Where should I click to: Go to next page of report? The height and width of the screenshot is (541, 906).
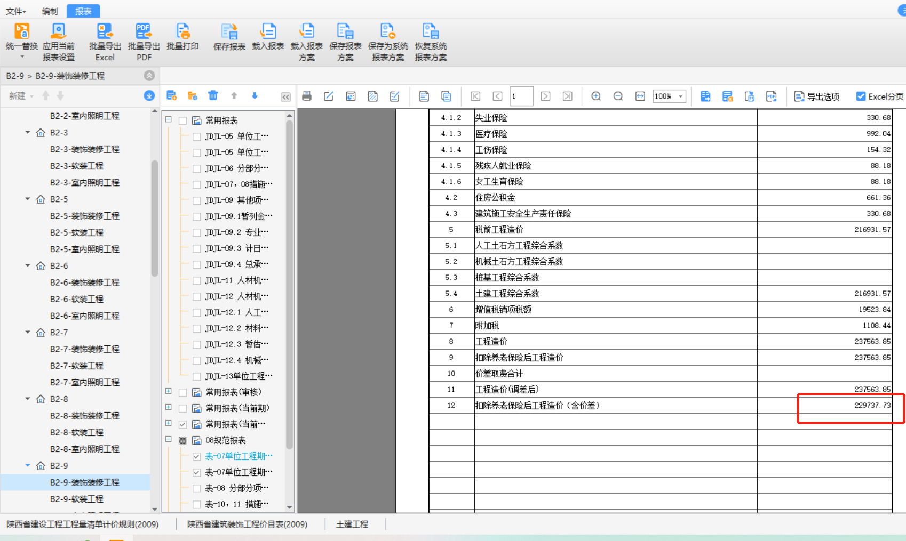(545, 96)
